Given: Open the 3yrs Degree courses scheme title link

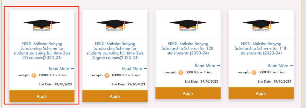Looking at the screenshot, I should (115, 51).
